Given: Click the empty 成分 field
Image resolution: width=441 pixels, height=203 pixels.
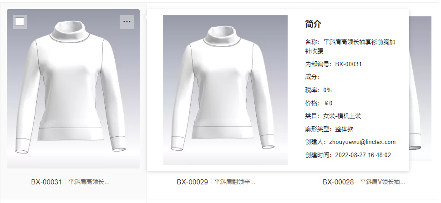Looking at the screenshot, I should 313,77.
